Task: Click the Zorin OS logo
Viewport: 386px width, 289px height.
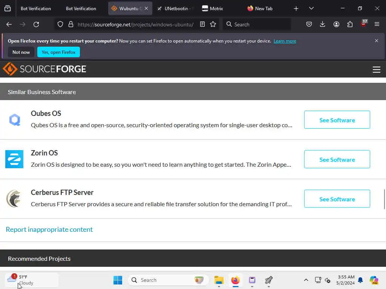Action: coord(14,159)
